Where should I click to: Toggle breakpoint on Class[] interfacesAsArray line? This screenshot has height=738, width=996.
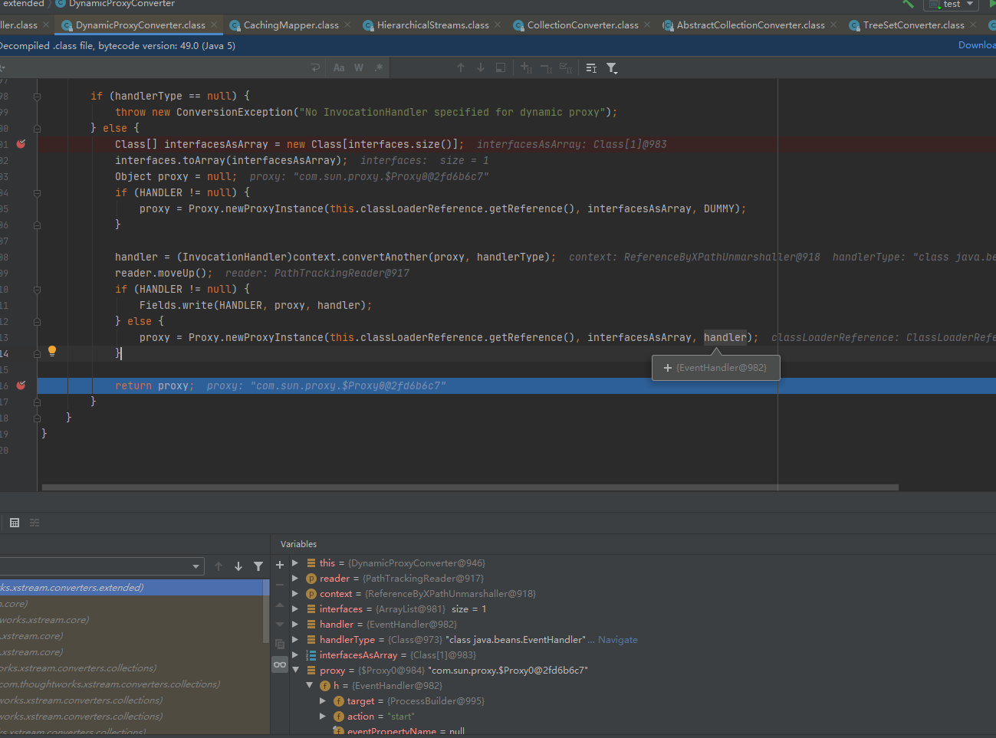pos(21,144)
